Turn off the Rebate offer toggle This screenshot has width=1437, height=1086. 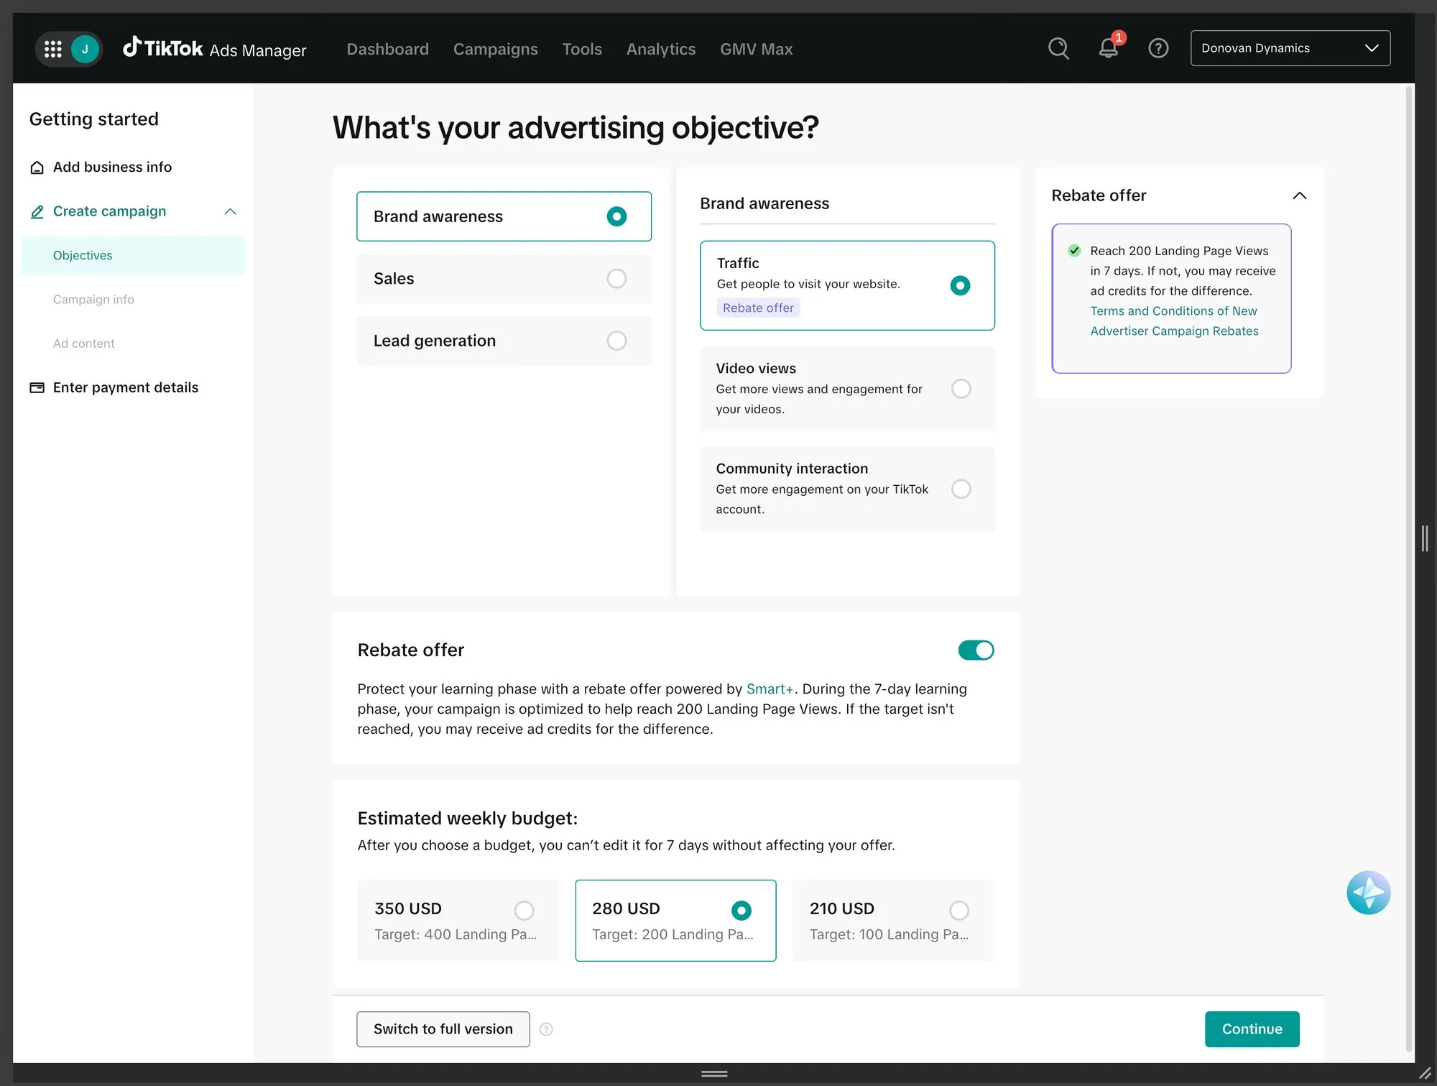click(976, 650)
